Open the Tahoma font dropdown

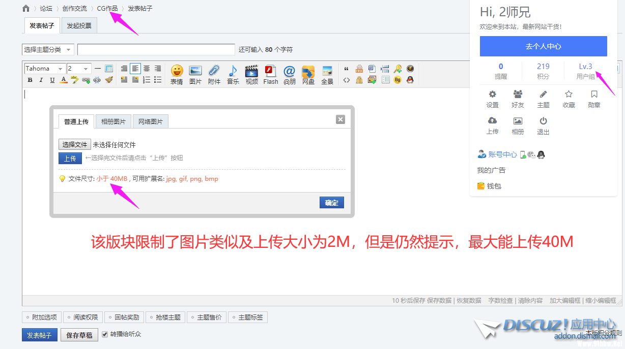tap(45, 69)
